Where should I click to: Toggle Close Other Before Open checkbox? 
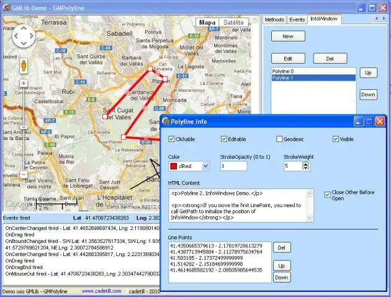(x=328, y=195)
